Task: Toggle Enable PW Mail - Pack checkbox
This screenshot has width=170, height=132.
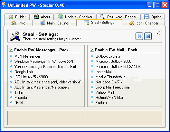Action: [x=92, y=50]
